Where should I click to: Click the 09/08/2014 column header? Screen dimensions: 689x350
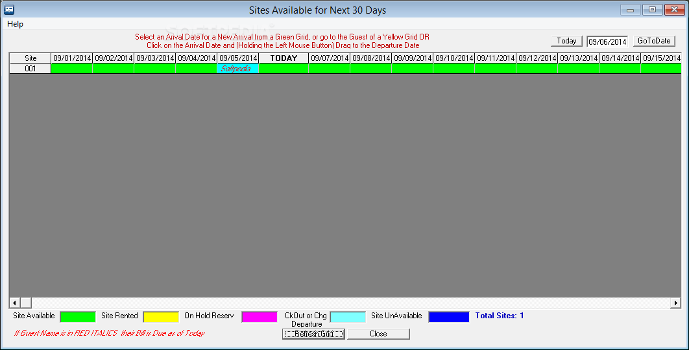pyautogui.click(x=371, y=58)
